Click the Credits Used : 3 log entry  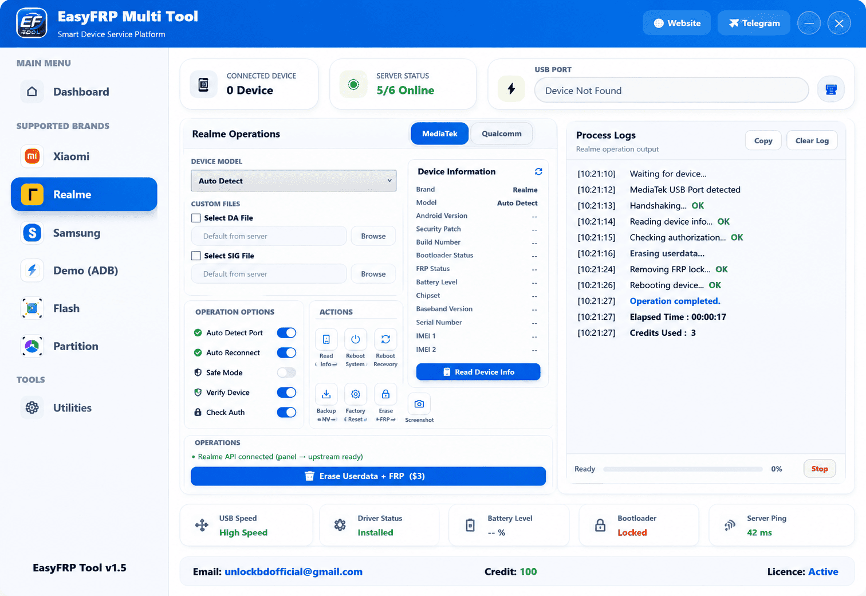point(663,333)
